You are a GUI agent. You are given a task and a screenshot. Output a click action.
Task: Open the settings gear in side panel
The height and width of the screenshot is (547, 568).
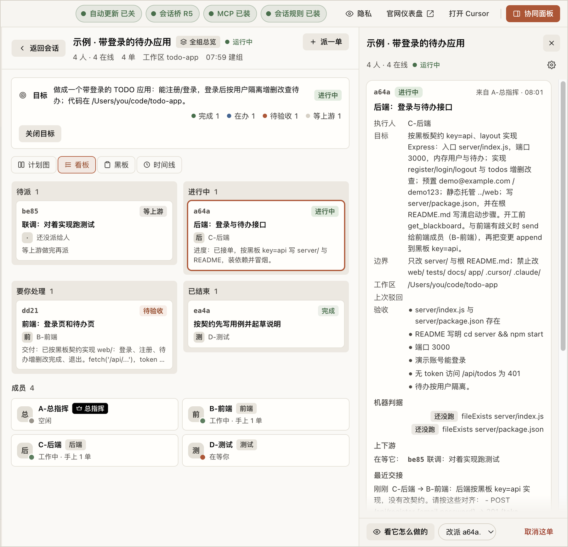click(x=551, y=65)
